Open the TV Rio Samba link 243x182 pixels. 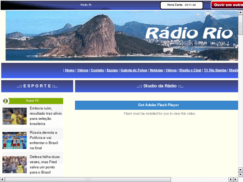tap(215, 70)
